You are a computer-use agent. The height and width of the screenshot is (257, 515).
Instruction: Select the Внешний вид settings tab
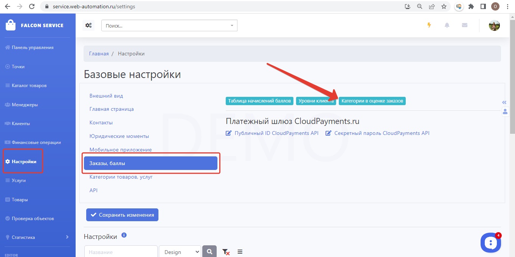click(106, 96)
